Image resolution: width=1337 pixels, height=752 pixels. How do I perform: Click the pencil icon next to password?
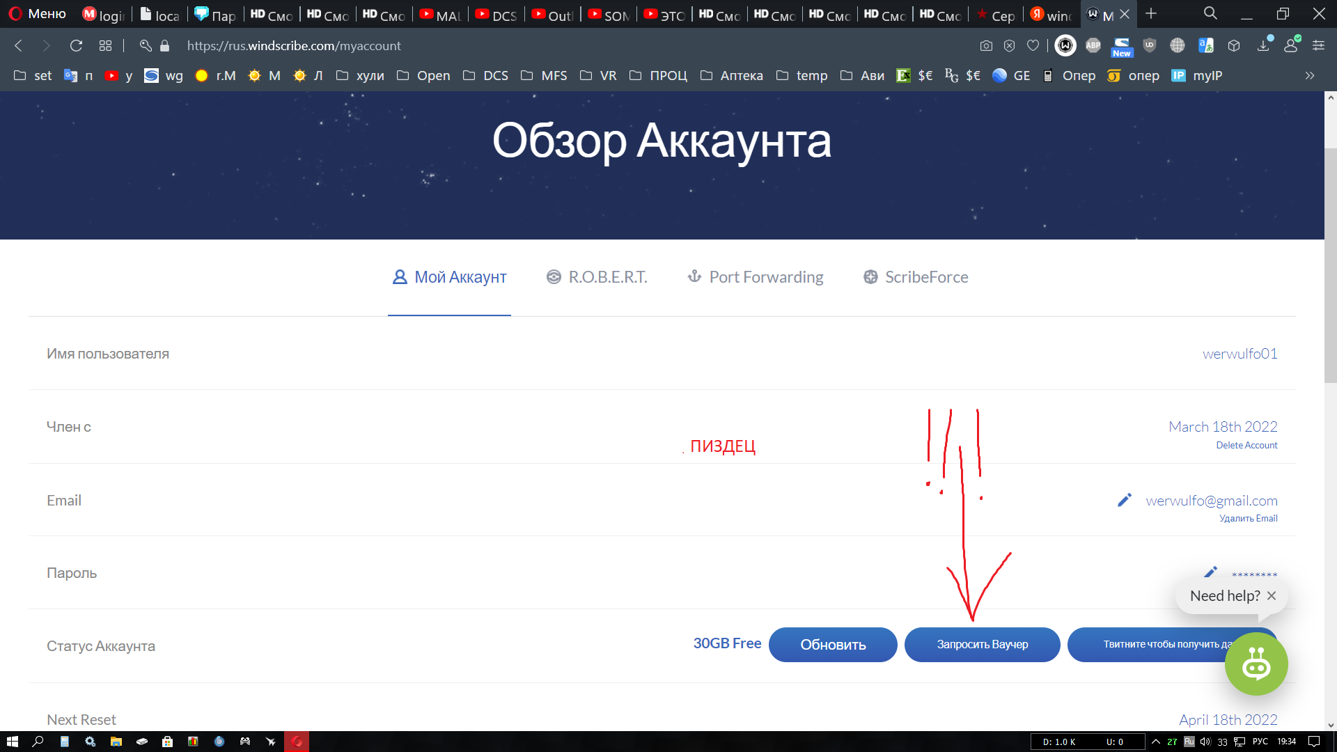tap(1210, 572)
